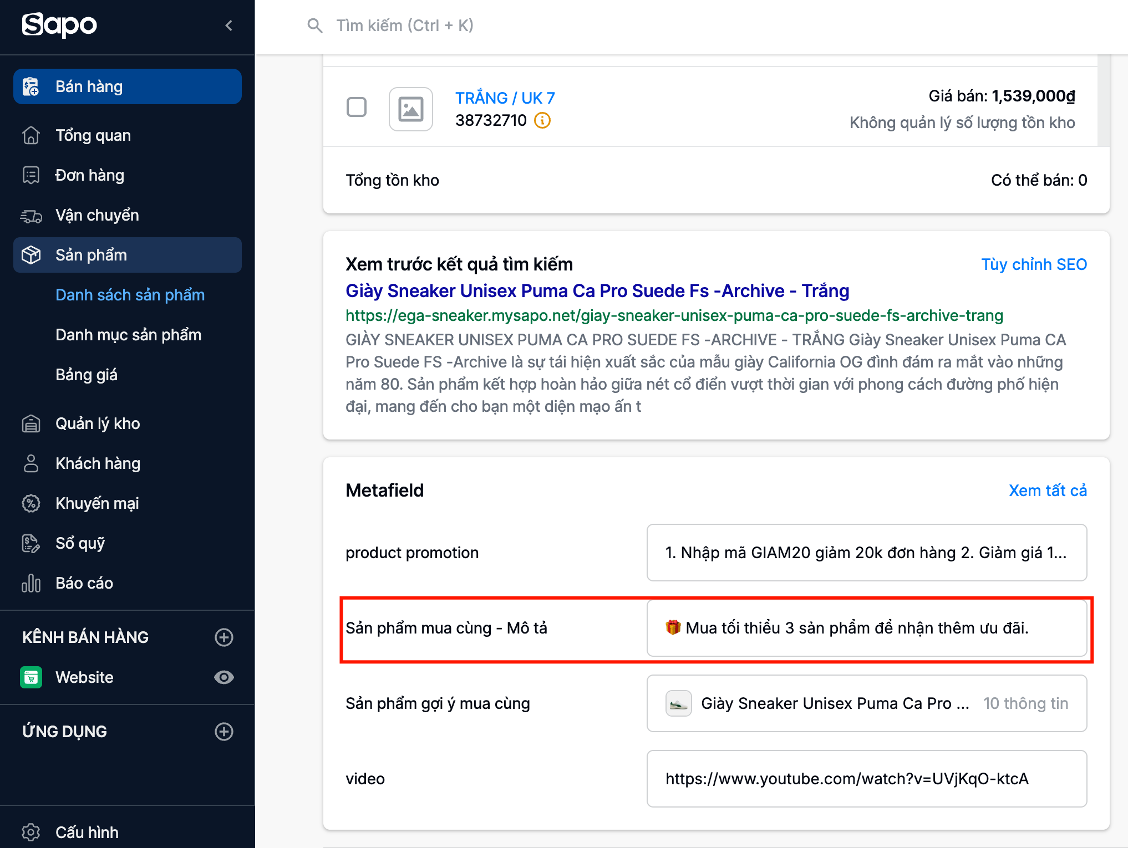Viewport: 1128px width, 848px height.
Task: Click the Tùy chỉnh SEO link
Action: (1034, 264)
